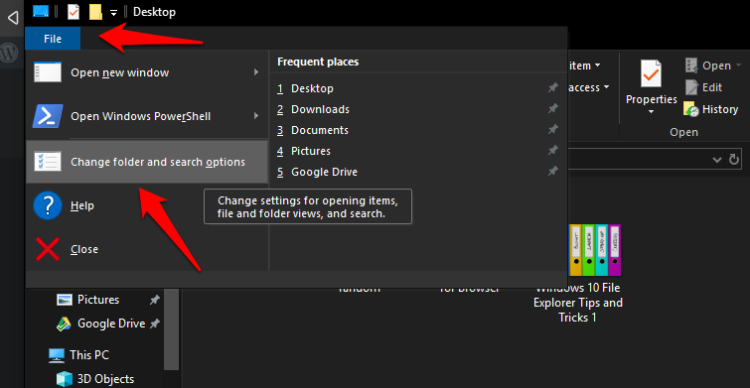Click the folder options checklist icon
Viewport: 750px width, 388px height.
[48, 162]
